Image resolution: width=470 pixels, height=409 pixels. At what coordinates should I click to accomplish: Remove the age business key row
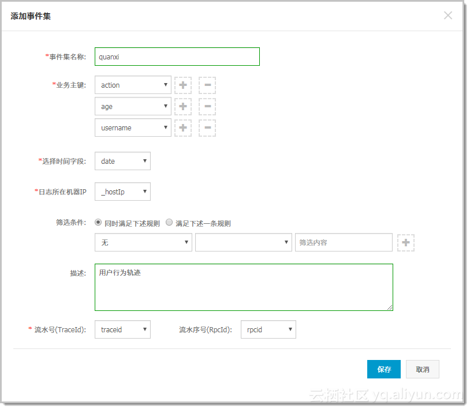207,106
